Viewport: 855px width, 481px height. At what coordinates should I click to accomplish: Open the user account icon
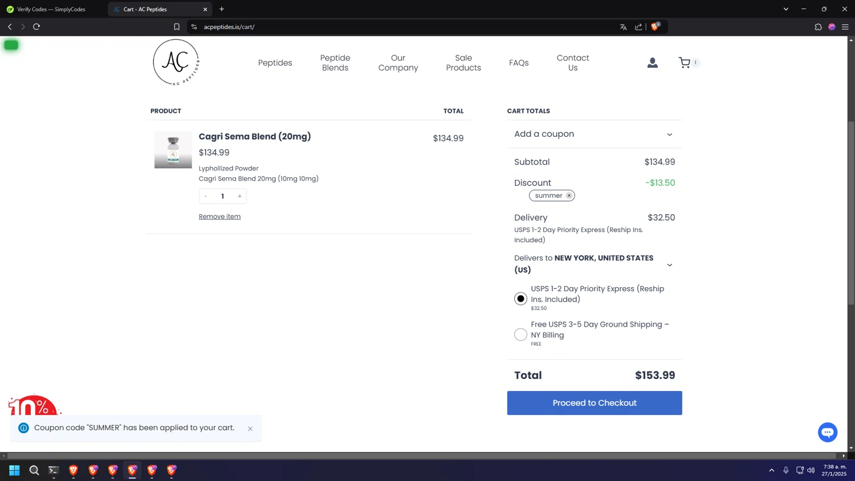(653, 63)
